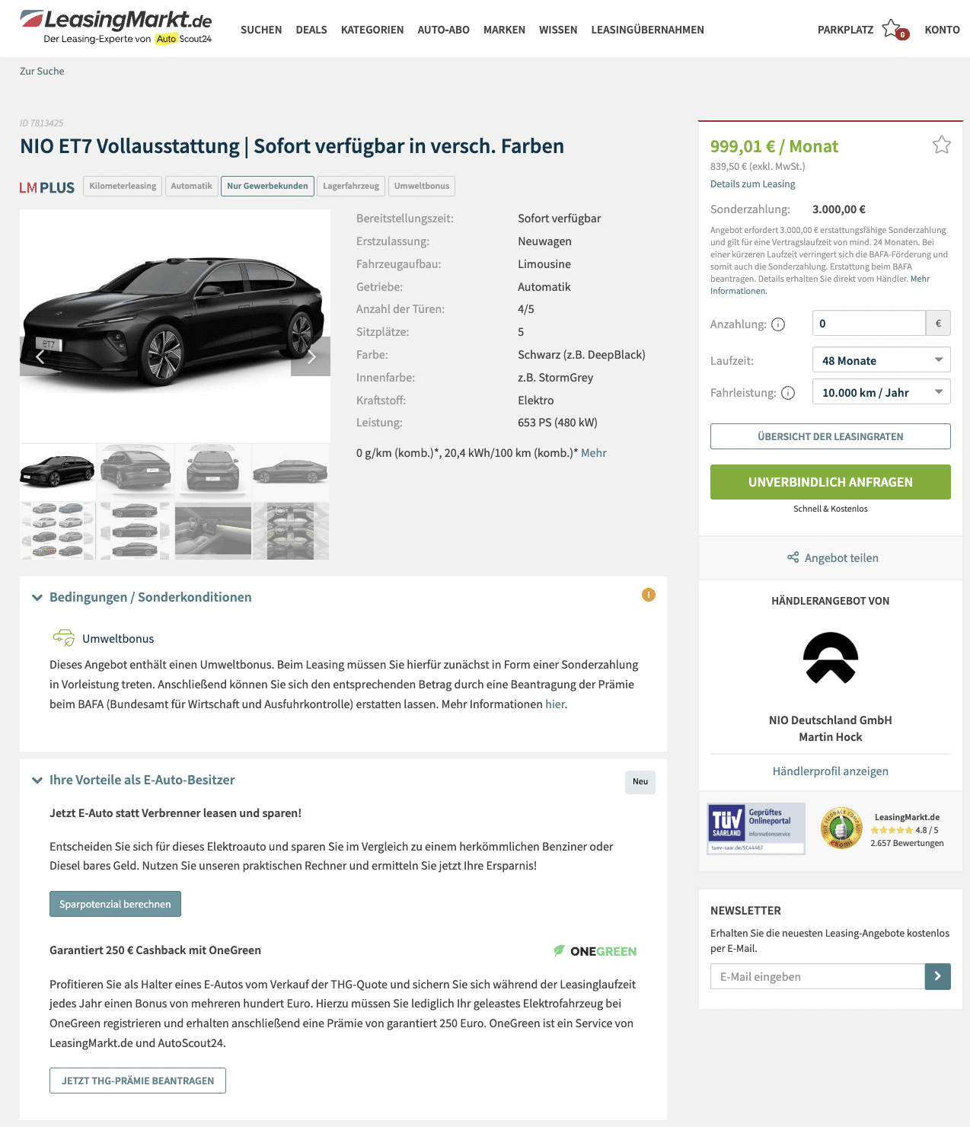
Task: Open KATEGORIEN menu item
Action: [x=372, y=30]
